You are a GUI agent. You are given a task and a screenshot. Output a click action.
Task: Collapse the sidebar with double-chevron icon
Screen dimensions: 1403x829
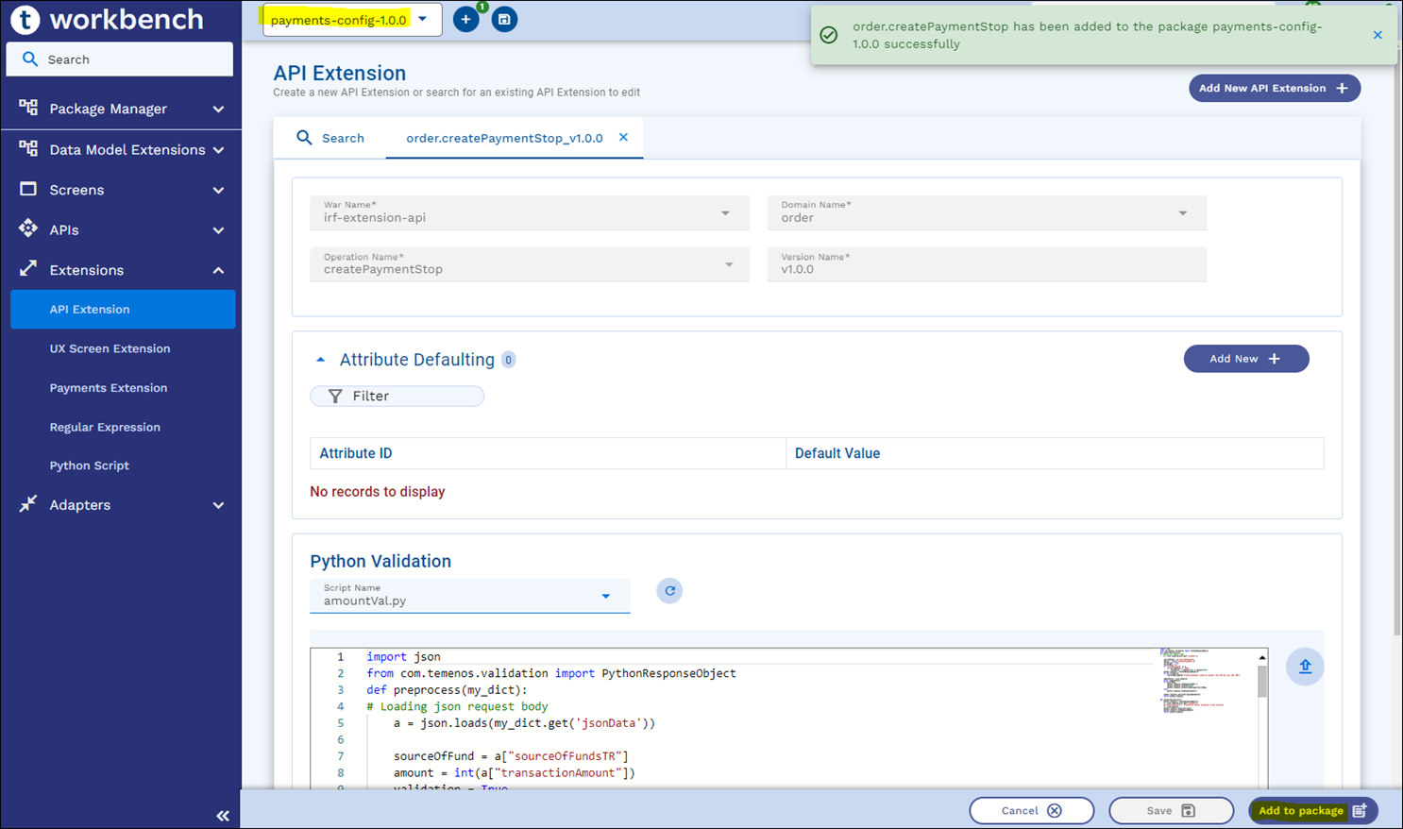click(223, 816)
